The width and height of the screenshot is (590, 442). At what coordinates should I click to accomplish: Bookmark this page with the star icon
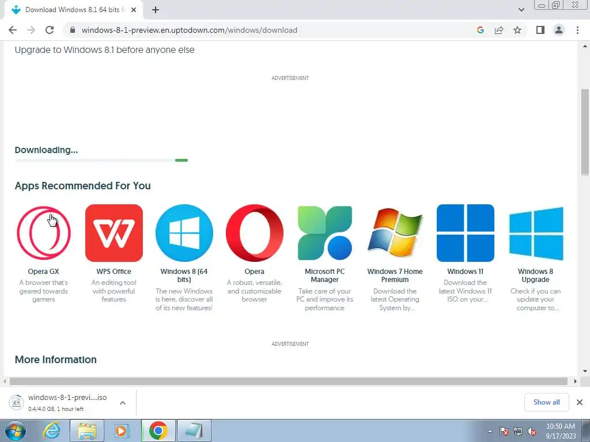517,30
